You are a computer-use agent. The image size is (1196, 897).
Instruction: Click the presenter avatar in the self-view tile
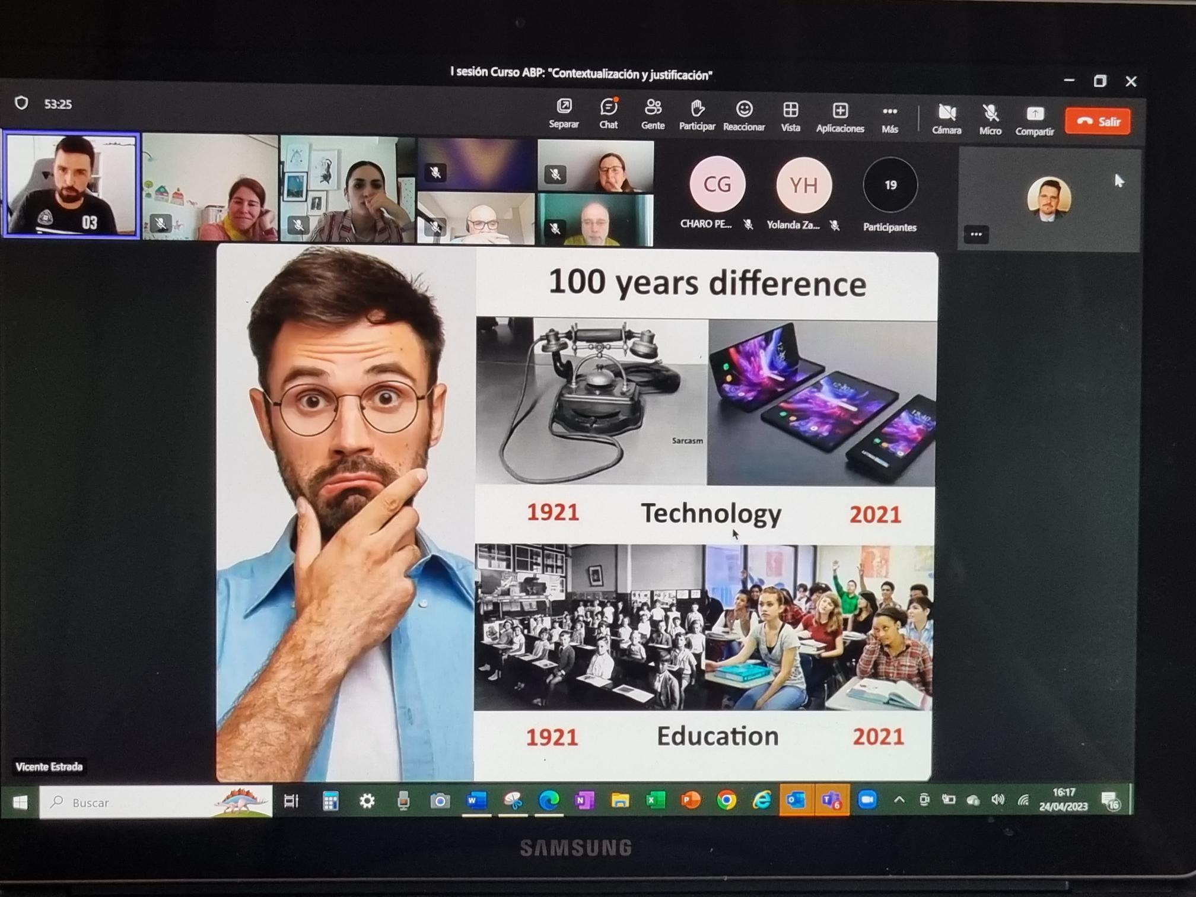[1049, 199]
